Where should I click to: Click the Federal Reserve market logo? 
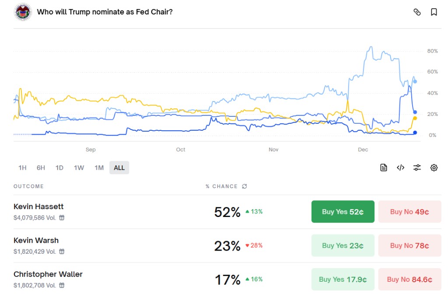22,12
